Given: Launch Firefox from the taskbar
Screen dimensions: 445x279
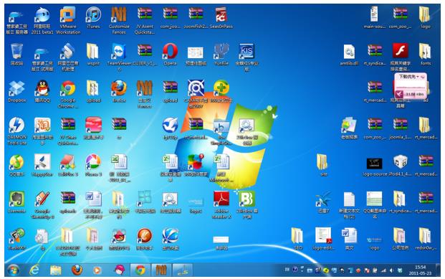Looking at the screenshot, I should [77, 270].
